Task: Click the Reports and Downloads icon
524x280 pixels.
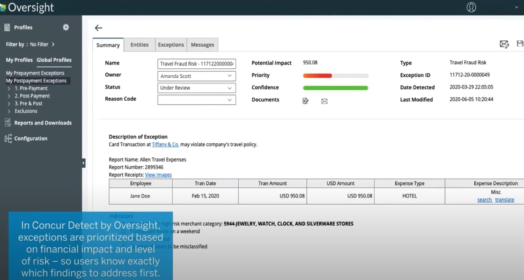Action: 7,123
